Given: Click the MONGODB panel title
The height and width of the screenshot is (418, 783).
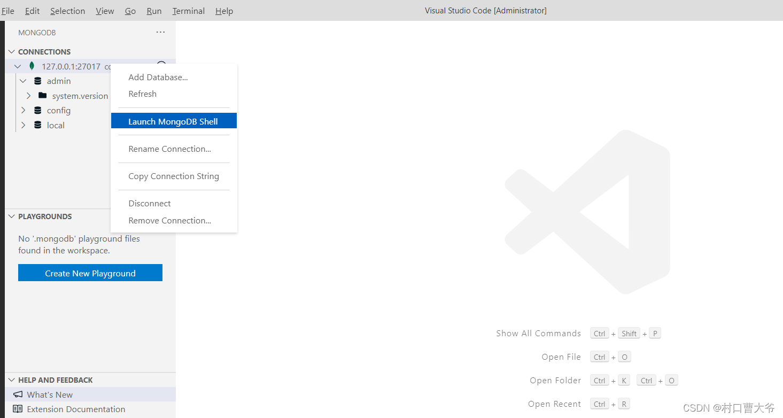Looking at the screenshot, I should click(37, 33).
